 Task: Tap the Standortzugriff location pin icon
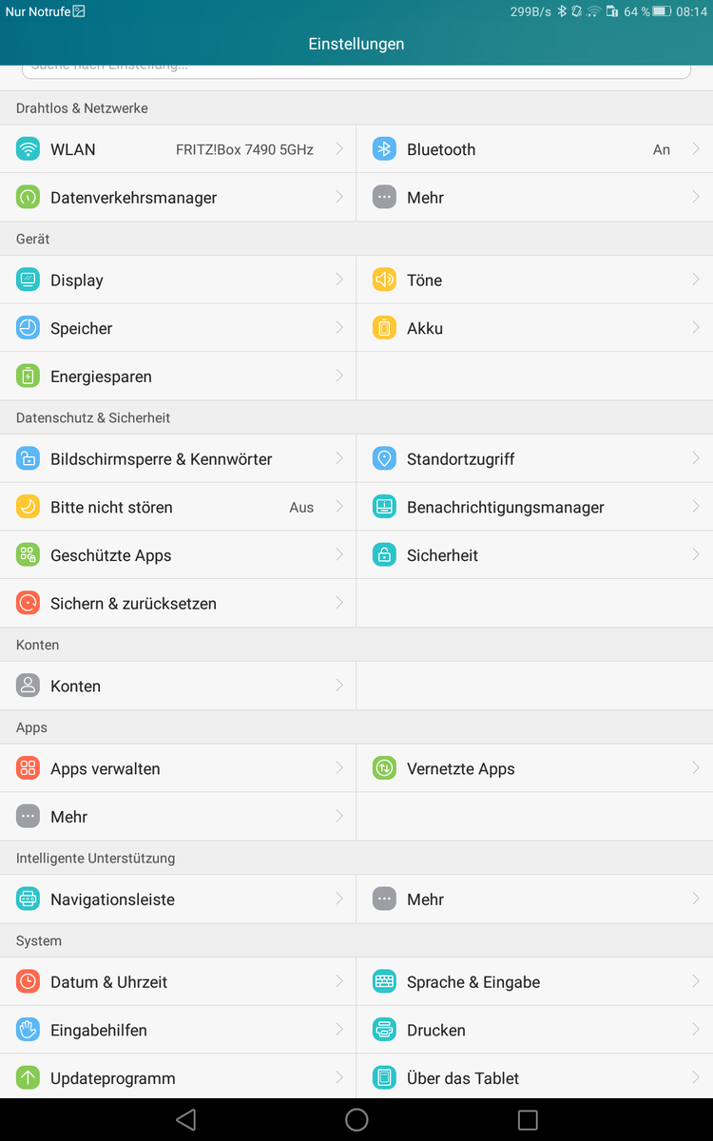384,459
